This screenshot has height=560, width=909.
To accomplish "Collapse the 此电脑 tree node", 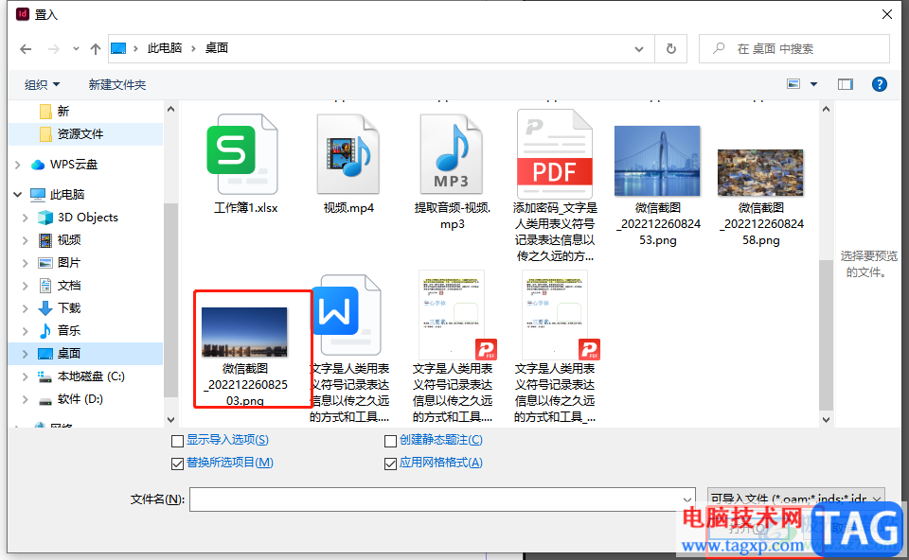I will point(18,195).
